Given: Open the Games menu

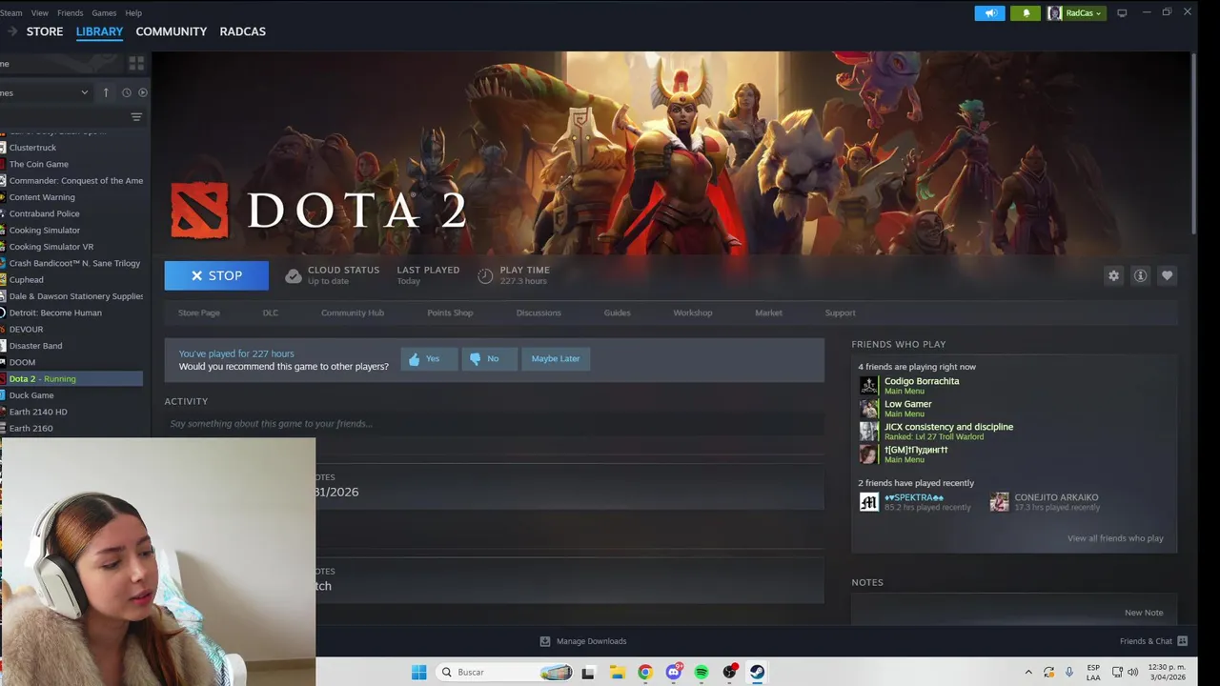Looking at the screenshot, I should [104, 12].
